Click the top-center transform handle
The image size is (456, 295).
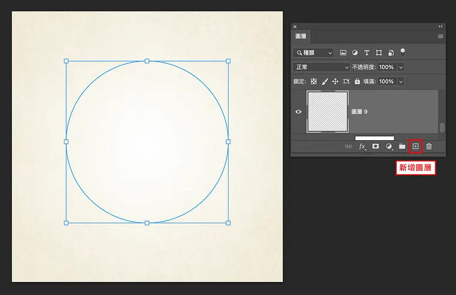[147, 61]
